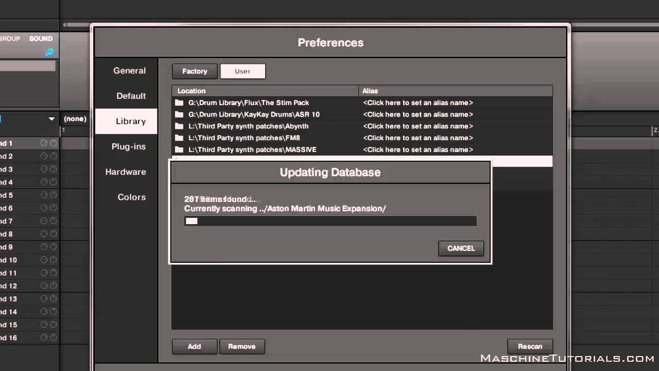This screenshot has height=371, width=659.
Task: Click the dial-style icon on Sound 5 row
Action: pos(44,195)
